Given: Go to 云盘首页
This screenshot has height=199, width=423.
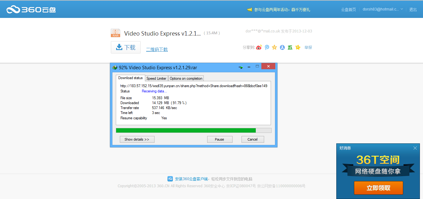Looking at the screenshot, I should click(348, 10).
